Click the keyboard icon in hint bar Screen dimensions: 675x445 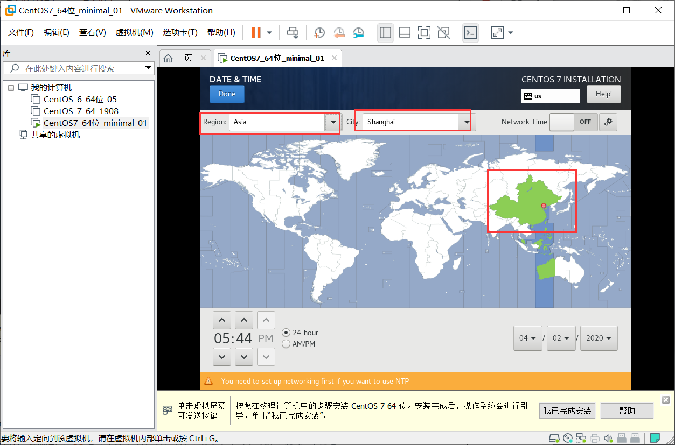[x=168, y=411]
